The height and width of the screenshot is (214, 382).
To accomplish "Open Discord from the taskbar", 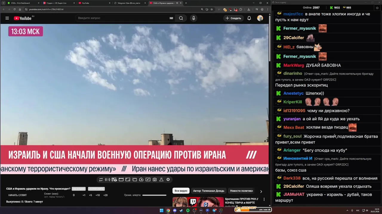I will click(175, 210).
